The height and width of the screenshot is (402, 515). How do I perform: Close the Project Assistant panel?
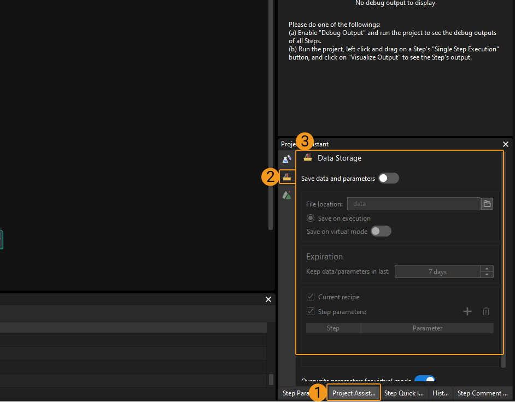click(x=506, y=144)
